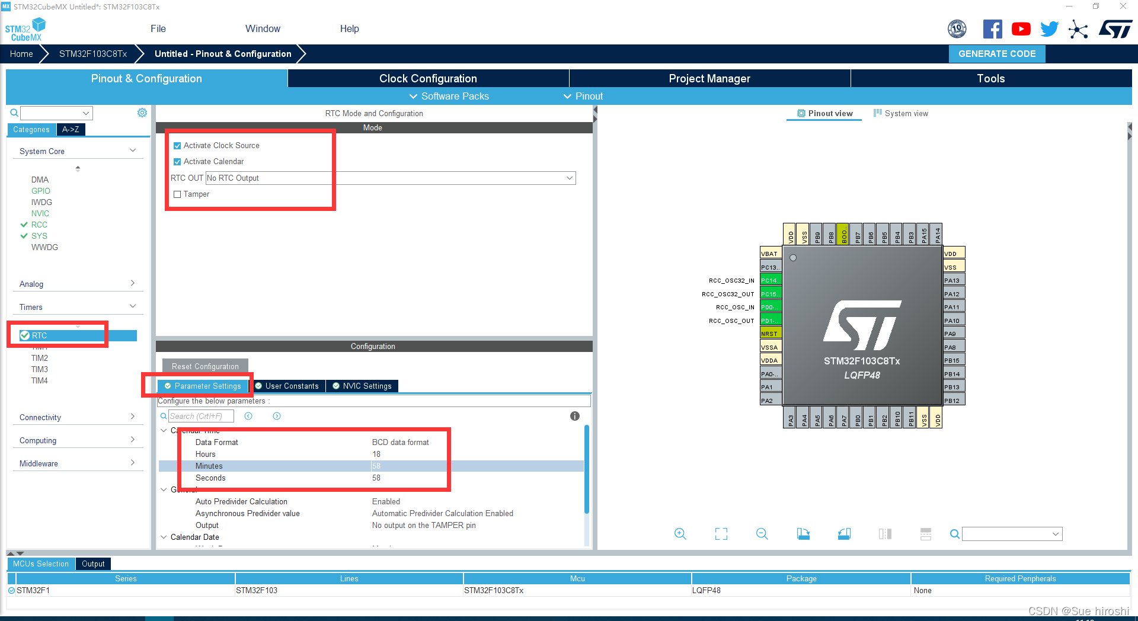1138x621 pixels.
Task: Open the Software Packs dropdown
Action: click(x=449, y=96)
